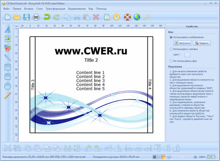Choose the Line drawing tool
The height and width of the screenshot is (161, 220).
coord(7,57)
